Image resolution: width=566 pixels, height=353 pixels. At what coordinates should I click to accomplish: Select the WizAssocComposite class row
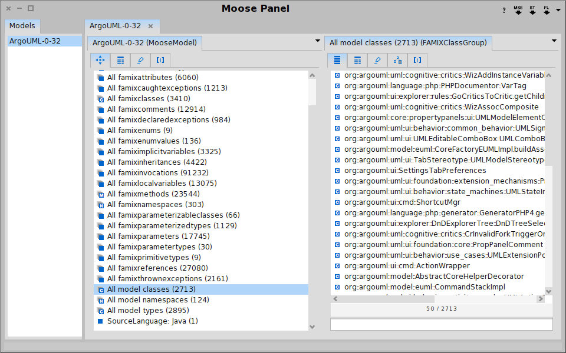click(x=438, y=107)
